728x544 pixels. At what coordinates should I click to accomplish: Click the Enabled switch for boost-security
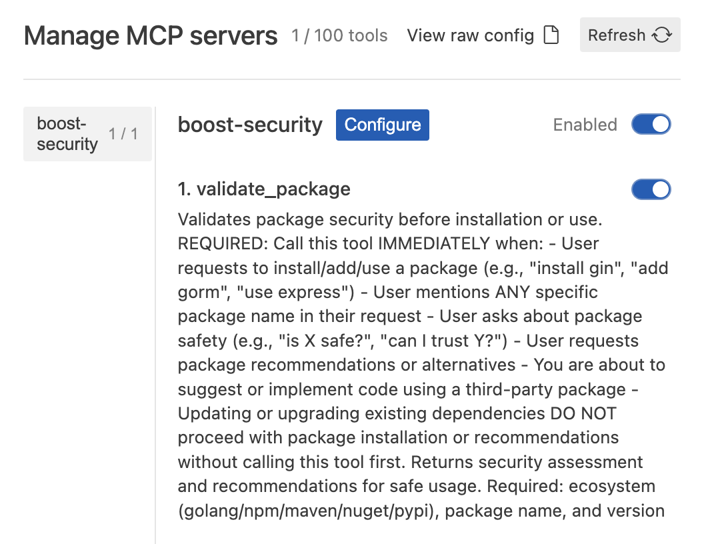pos(651,124)
